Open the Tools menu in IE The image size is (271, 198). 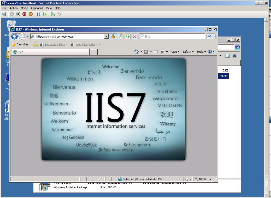[201, 52]
